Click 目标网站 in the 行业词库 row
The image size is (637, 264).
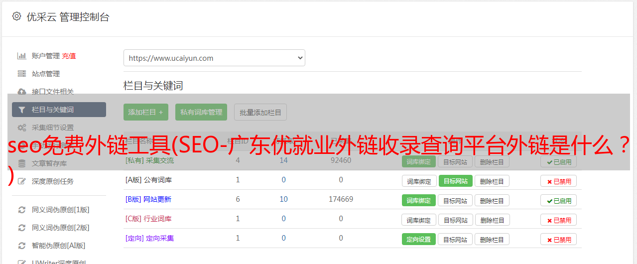coord(456,220)
